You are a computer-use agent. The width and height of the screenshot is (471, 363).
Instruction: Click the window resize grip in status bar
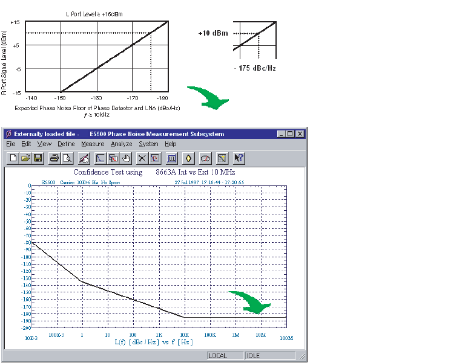(302, 356)
